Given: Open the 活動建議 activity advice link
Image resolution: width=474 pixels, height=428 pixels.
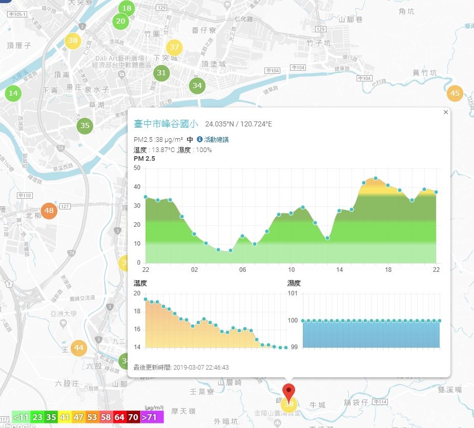Looking at the screenshot, I should click(216, 140).
